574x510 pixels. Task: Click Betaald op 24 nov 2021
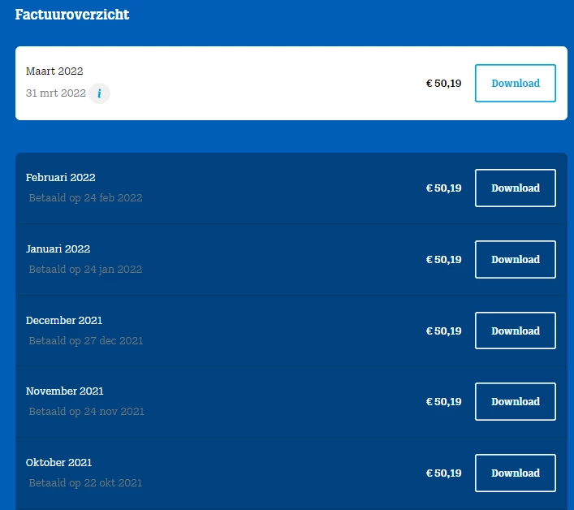point(86,411)
